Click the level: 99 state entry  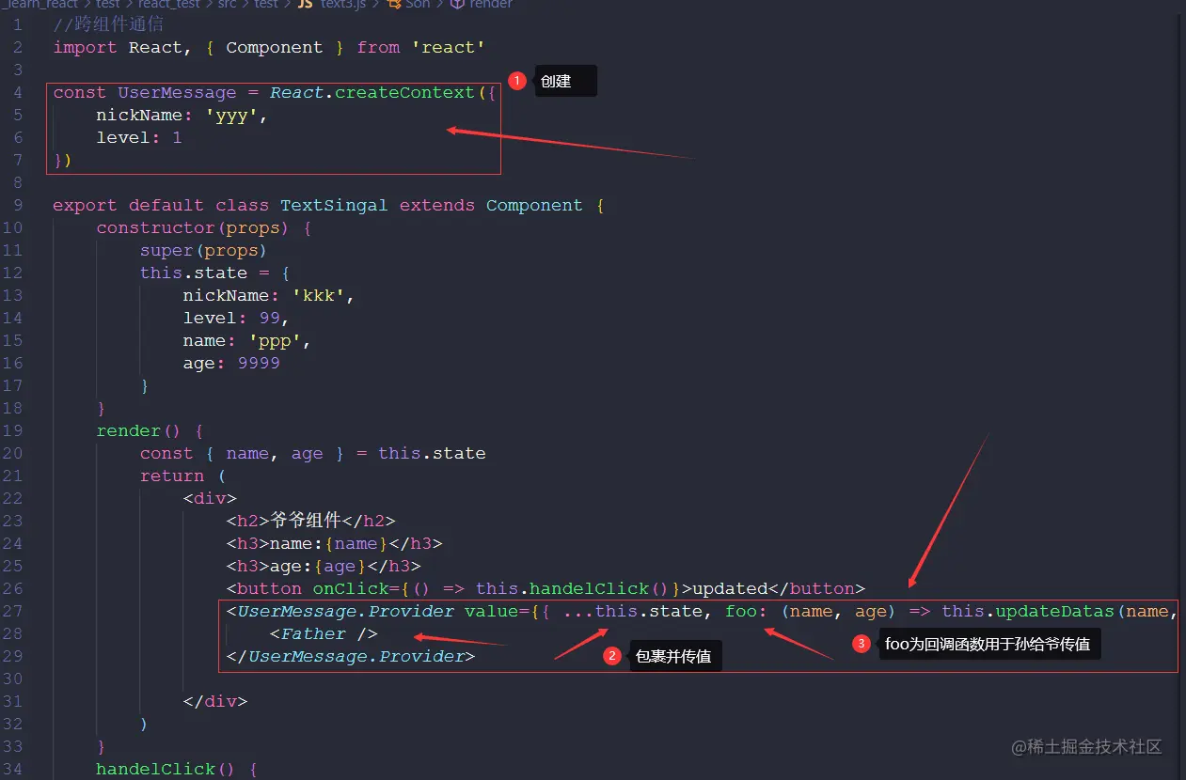click(x=236, y=318)
